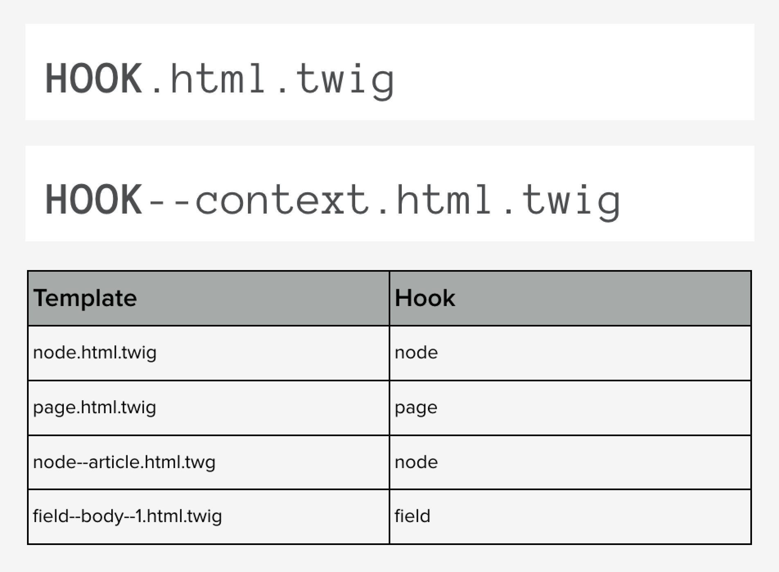Click the node.html.twig table cell

[95, 353]
